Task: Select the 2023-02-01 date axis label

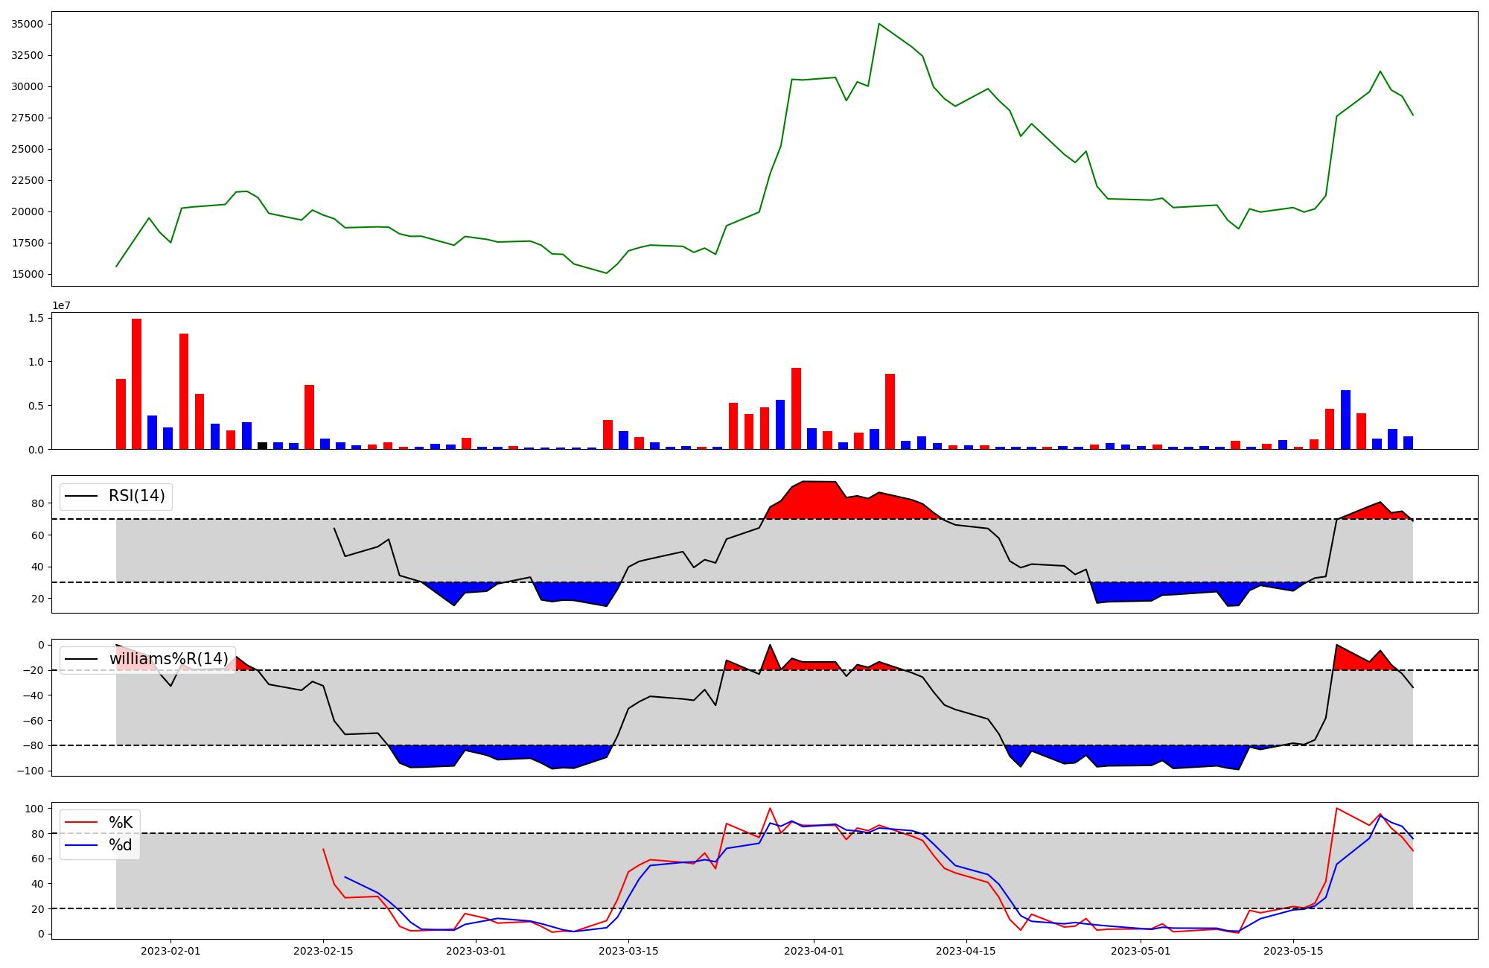Action: [170, 951]
